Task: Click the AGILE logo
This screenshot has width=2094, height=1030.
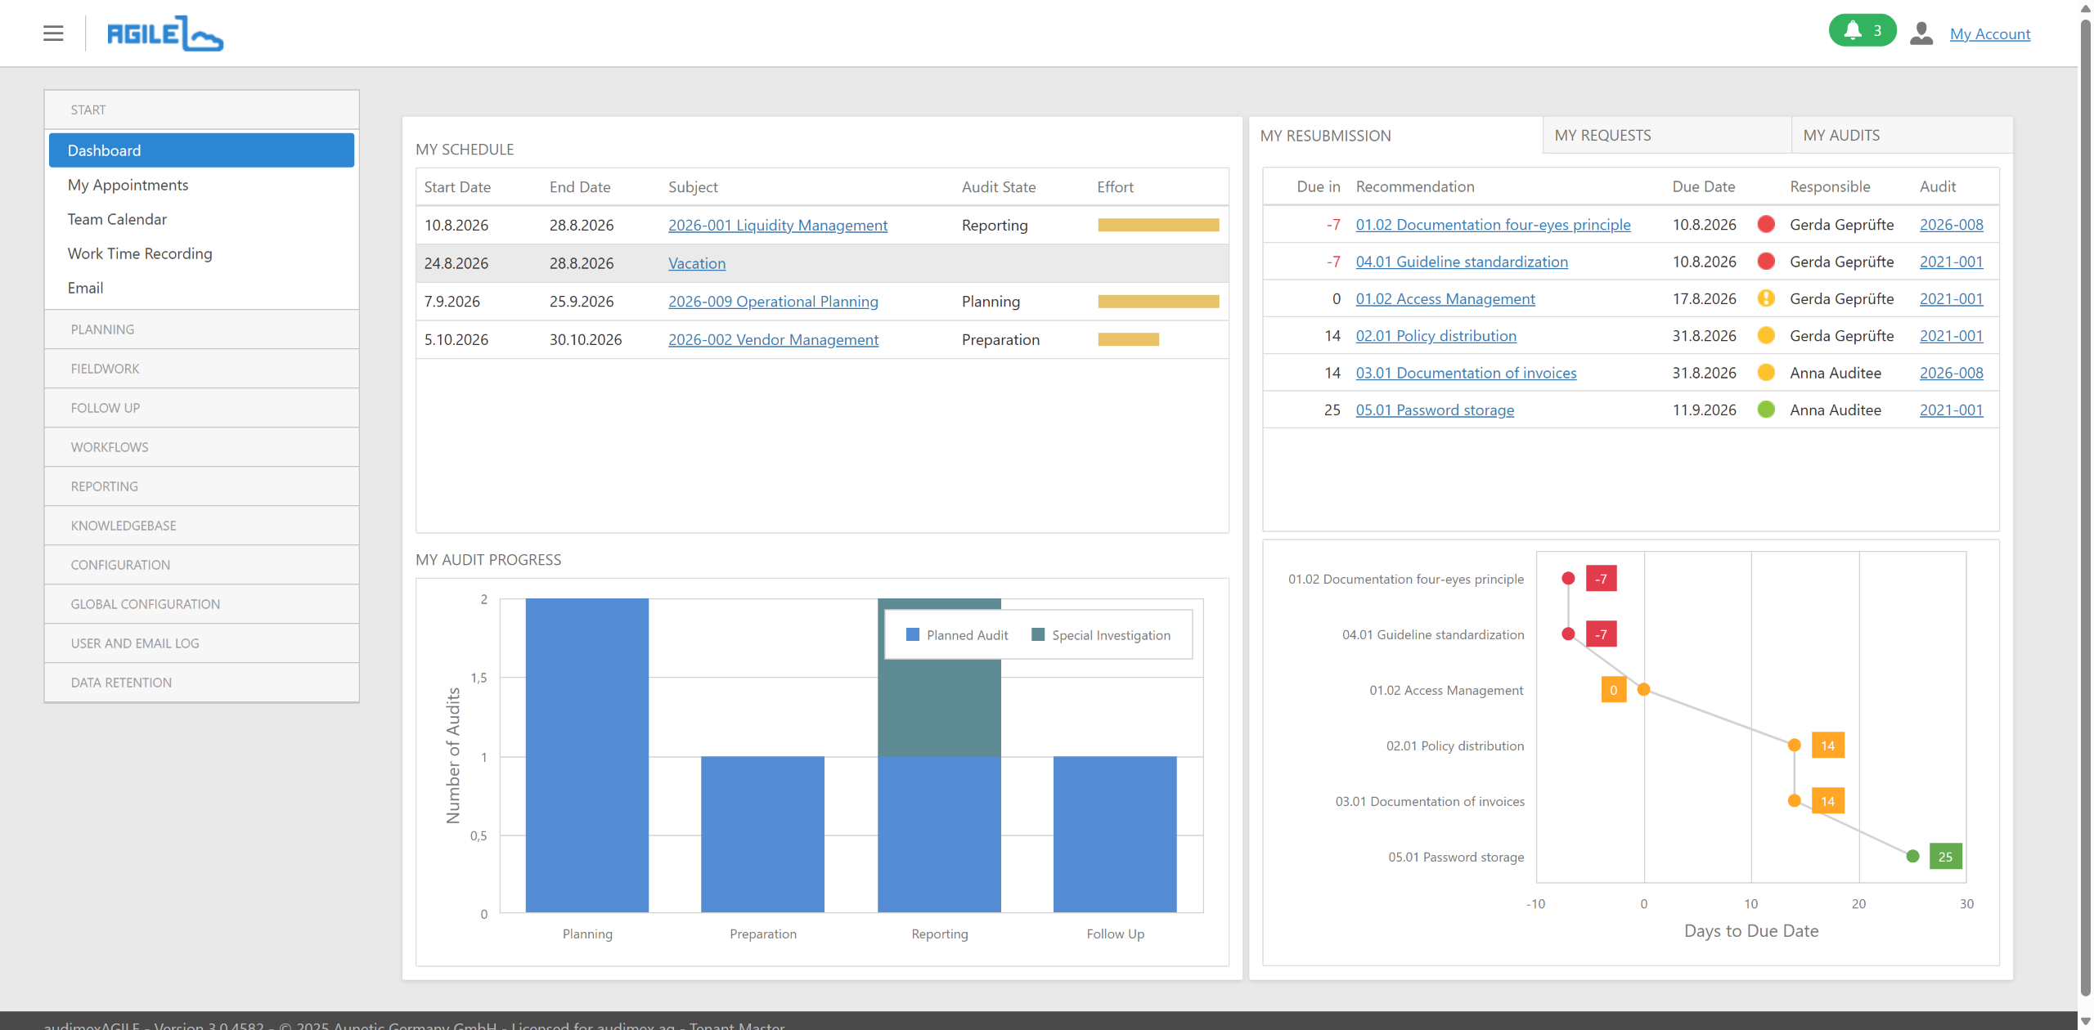Action: tap(164, 34)
